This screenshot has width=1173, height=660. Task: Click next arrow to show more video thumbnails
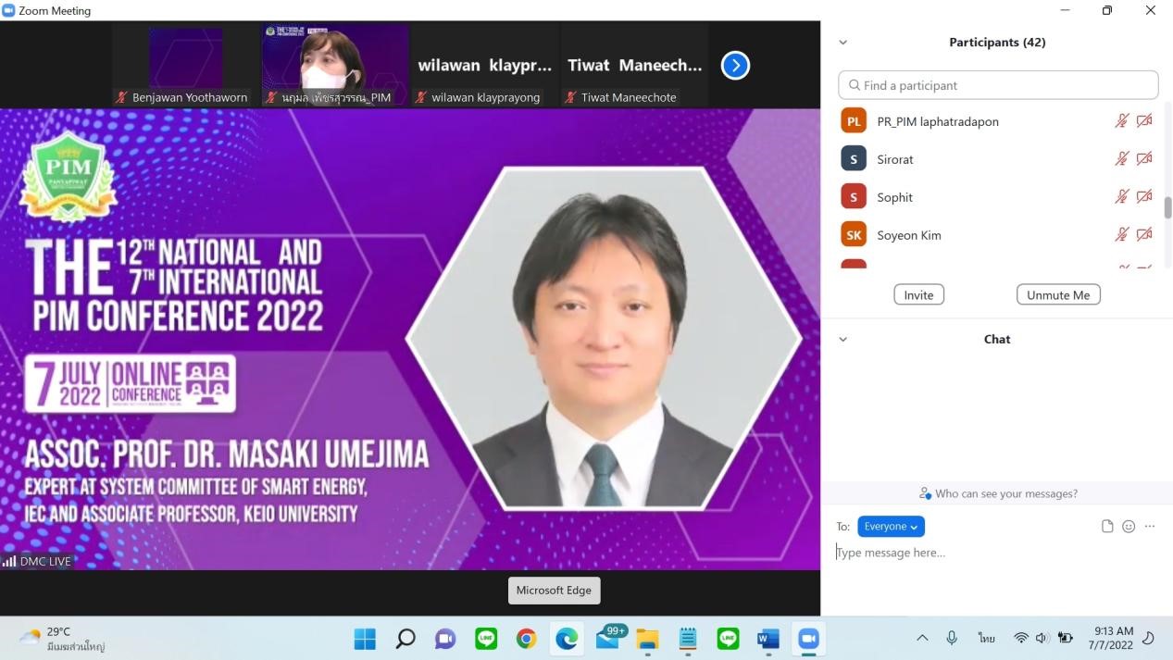pyautogui.click(x=735, y=65)
